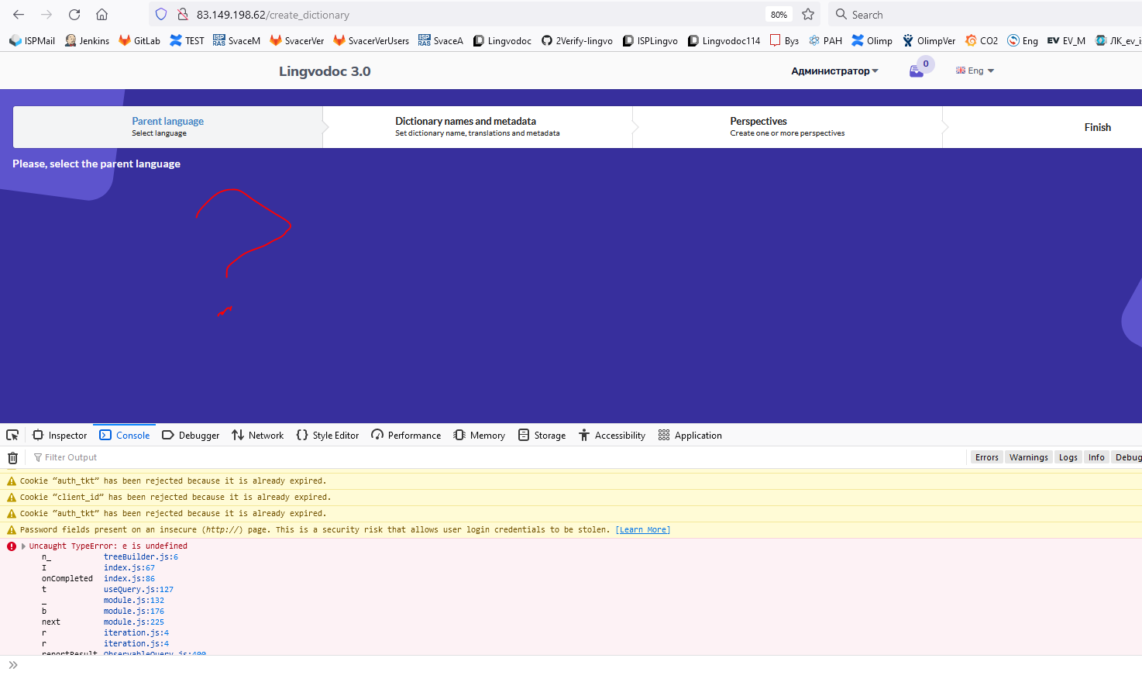
Task: Toggle the Warnings filter in console
Action: pyautogui.click(x=1028, y=457)
